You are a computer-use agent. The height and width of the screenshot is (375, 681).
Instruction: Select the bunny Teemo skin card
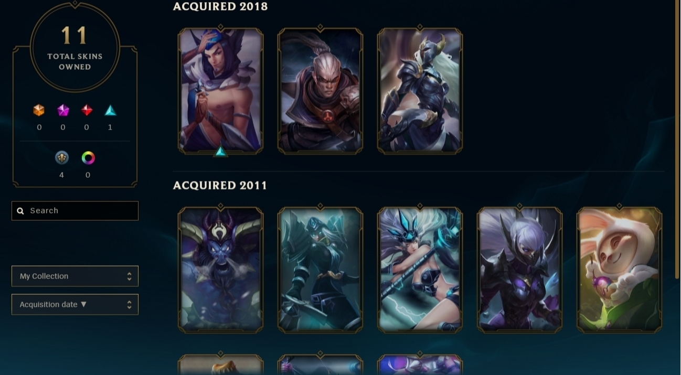(619, 270)
